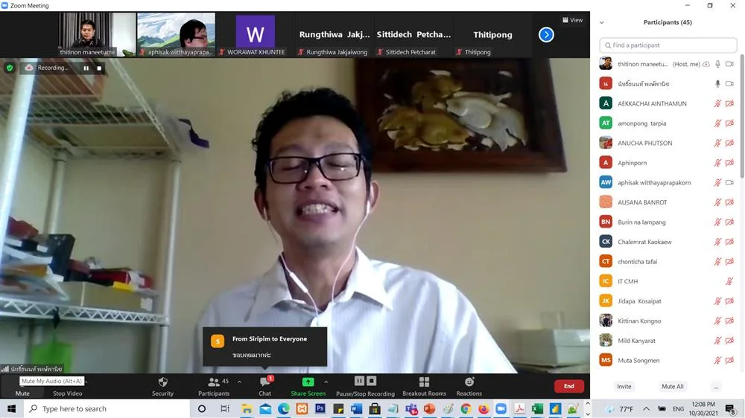This screenshot has width=745, height=418.
Task: Select Muta Songmen in participants list
Action: coord(667,361)
